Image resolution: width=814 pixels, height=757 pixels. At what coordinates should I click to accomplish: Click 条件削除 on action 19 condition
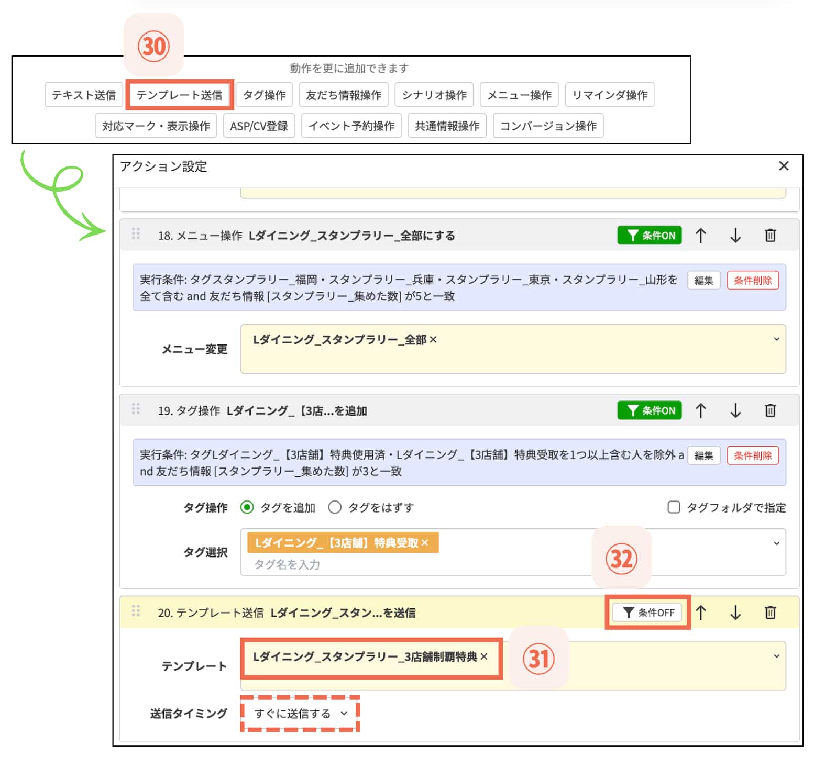coord(753,455)
